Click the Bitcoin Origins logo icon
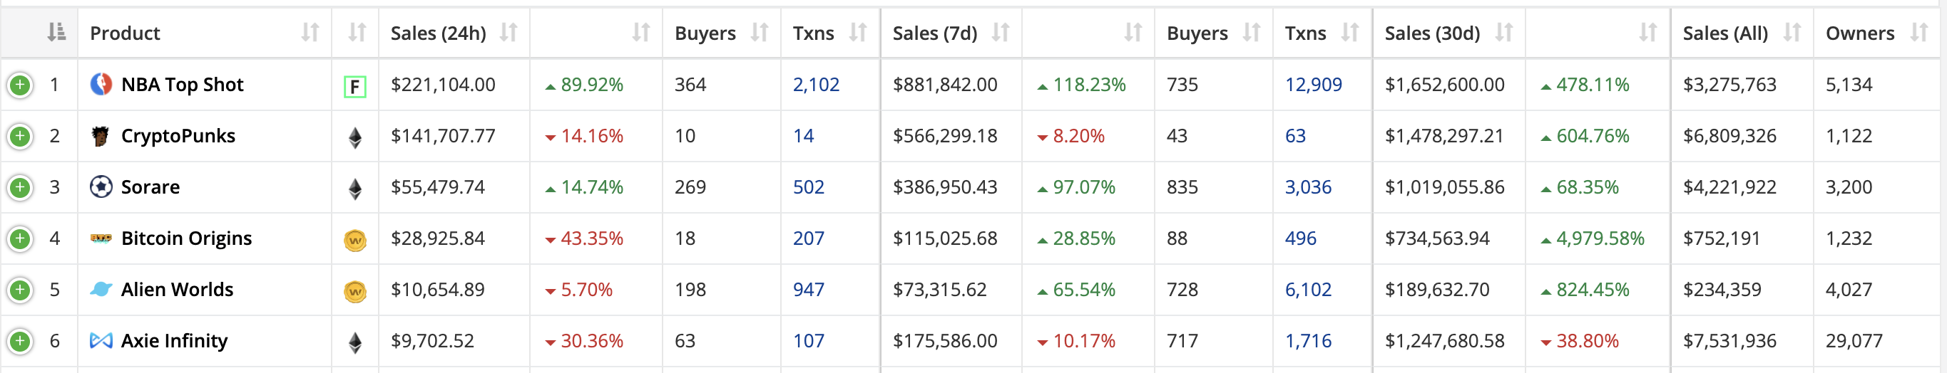The width and height of the screenshot is (1947, 373). point(101,238)
